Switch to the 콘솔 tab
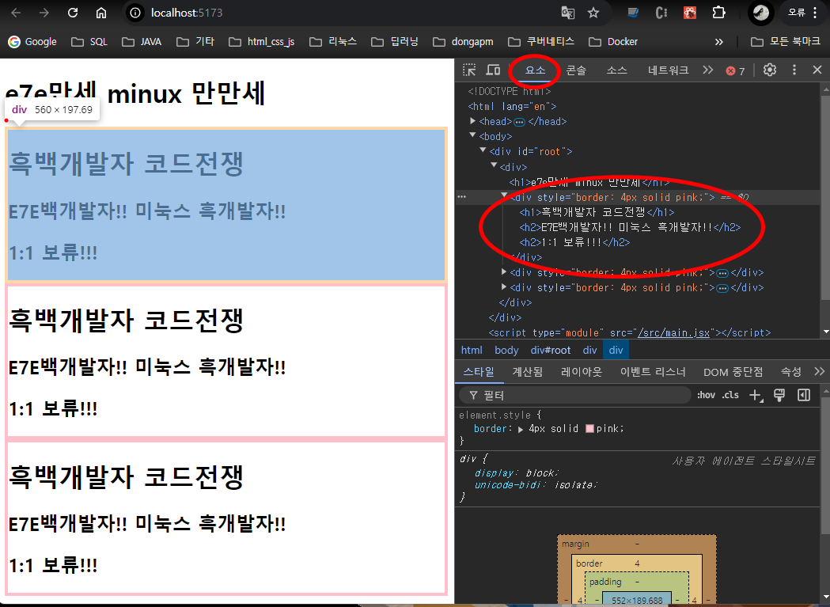This screenshot has width=830, height=607. point(576,70)
